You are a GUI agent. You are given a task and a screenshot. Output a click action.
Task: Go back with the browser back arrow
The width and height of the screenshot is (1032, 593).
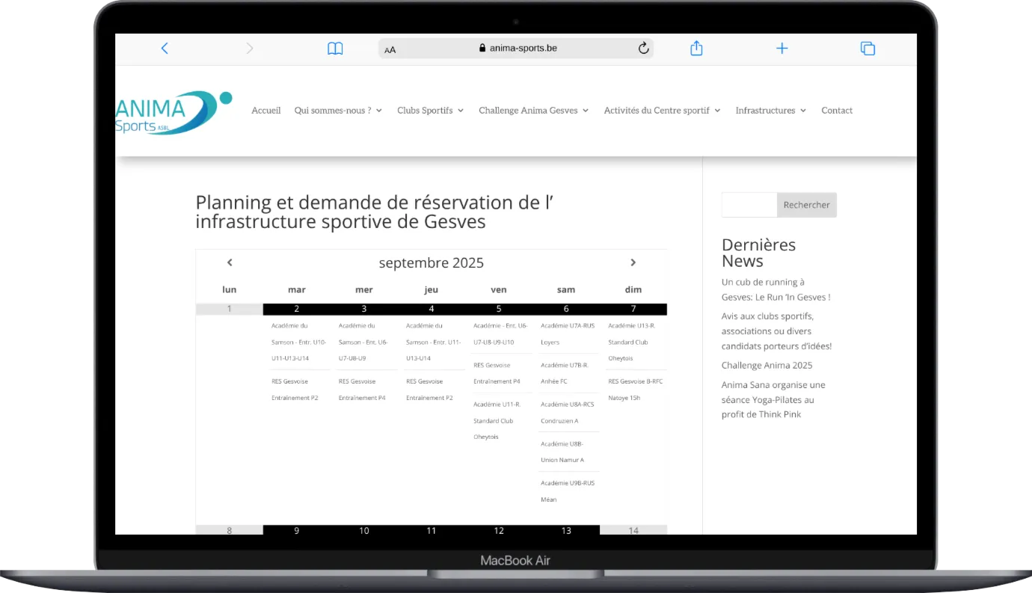[165, 49]
